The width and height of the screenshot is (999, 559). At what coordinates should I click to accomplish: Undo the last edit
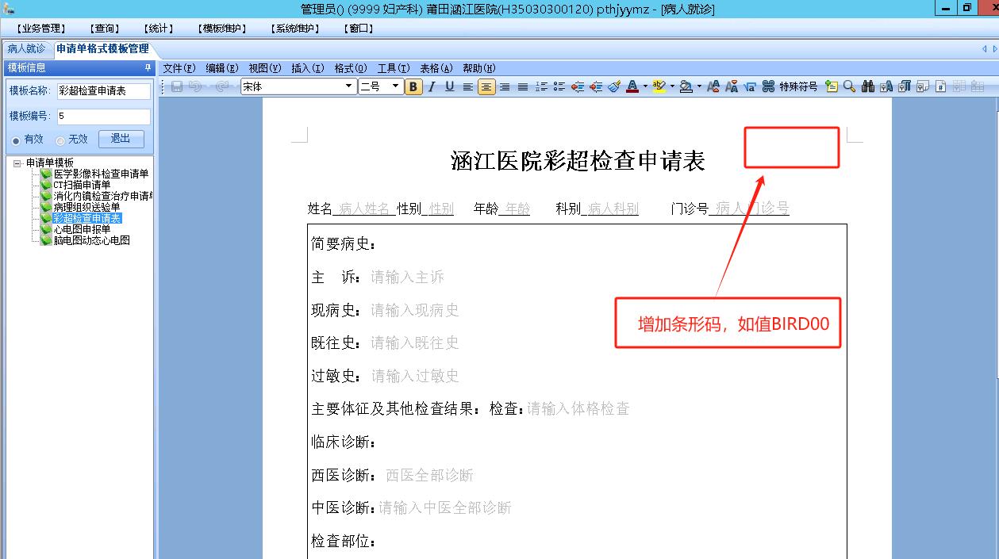(195, 86)
